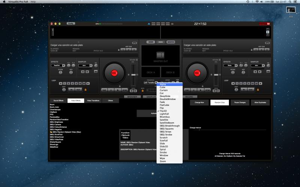Viewport: 300px width, 187px height.
Task: Select previous sample in left deck sampler
Action: (x=82, y=72)
